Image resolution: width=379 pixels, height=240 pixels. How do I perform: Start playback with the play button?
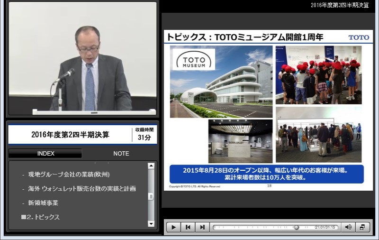tap(173, 227)
